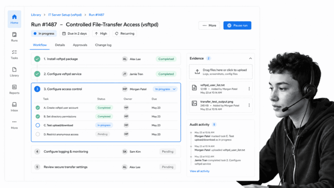Collapse the Evidence panel
Screen dimensions: 334x188
pyautogui.click(x=250, y=58)
